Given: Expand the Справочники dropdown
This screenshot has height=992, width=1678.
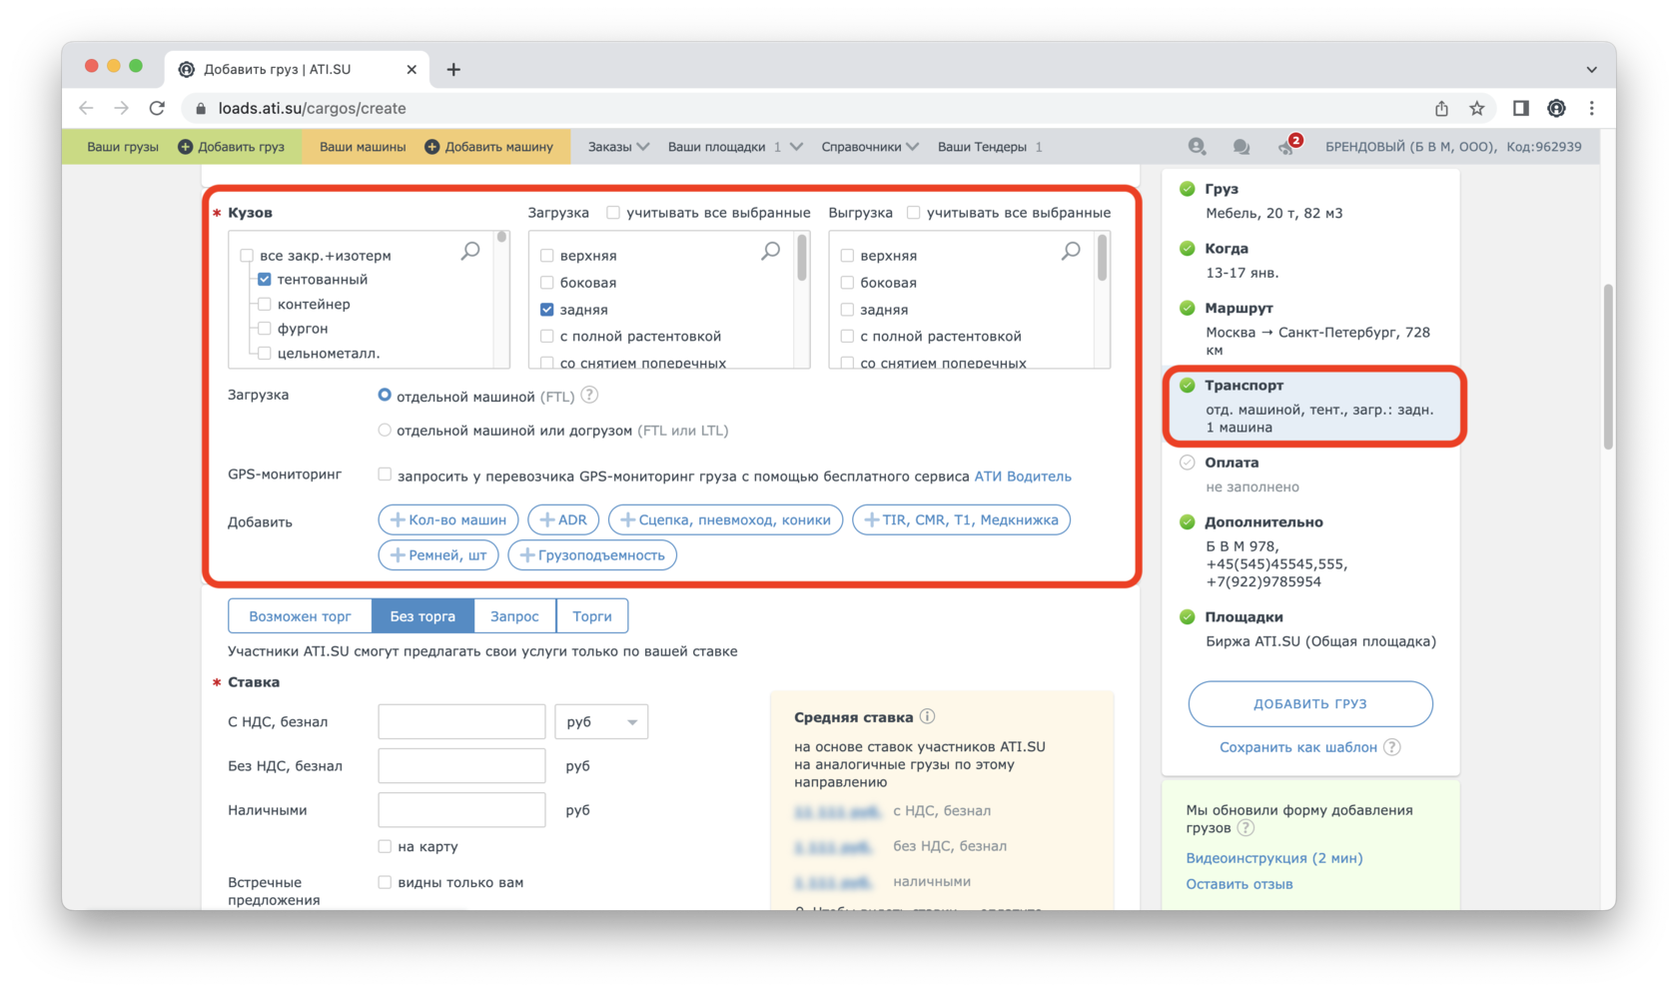Looking at the screenshot, I should point(870,147).
